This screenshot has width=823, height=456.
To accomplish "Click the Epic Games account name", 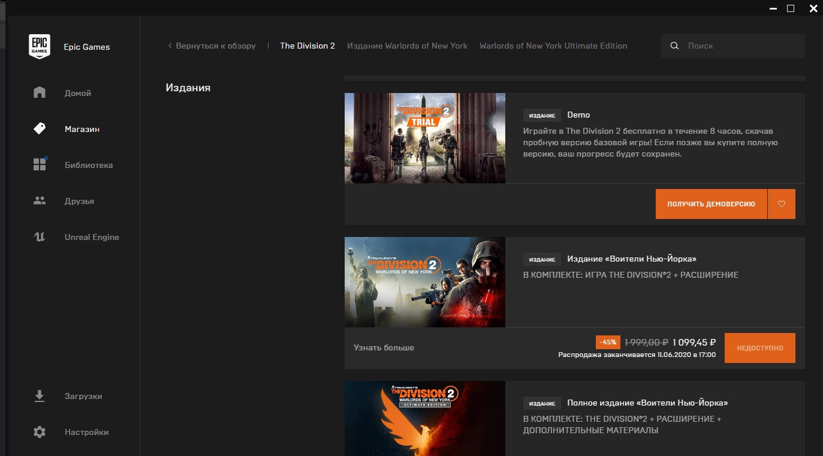I will pos(87,47).
